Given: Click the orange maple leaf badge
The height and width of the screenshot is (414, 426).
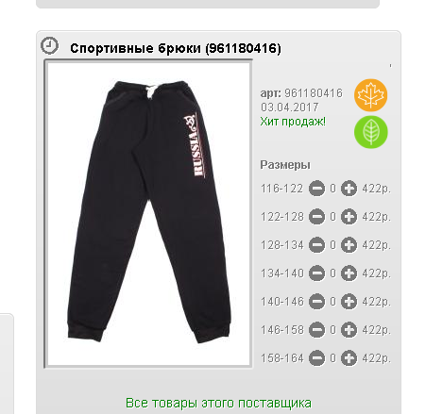Looking at the screenshot, I should coord(370,95).
